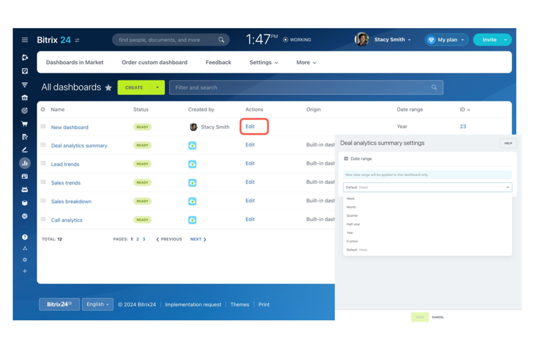
Task: Open the More menu
Action: tap(305, 62)
